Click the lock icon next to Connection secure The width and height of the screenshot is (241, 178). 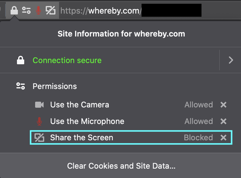(20, 61)
